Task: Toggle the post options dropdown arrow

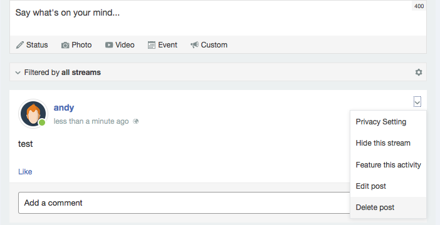Action: pyautogui.click(x=417, y=102)
